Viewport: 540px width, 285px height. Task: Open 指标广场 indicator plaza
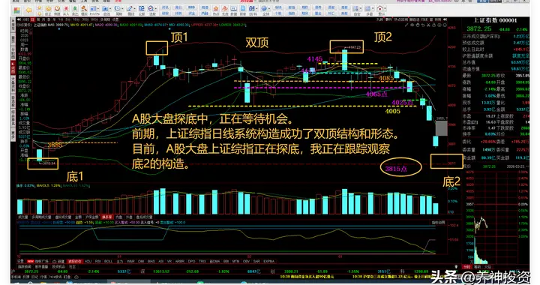pyautogui.click(x=41, y=261)
